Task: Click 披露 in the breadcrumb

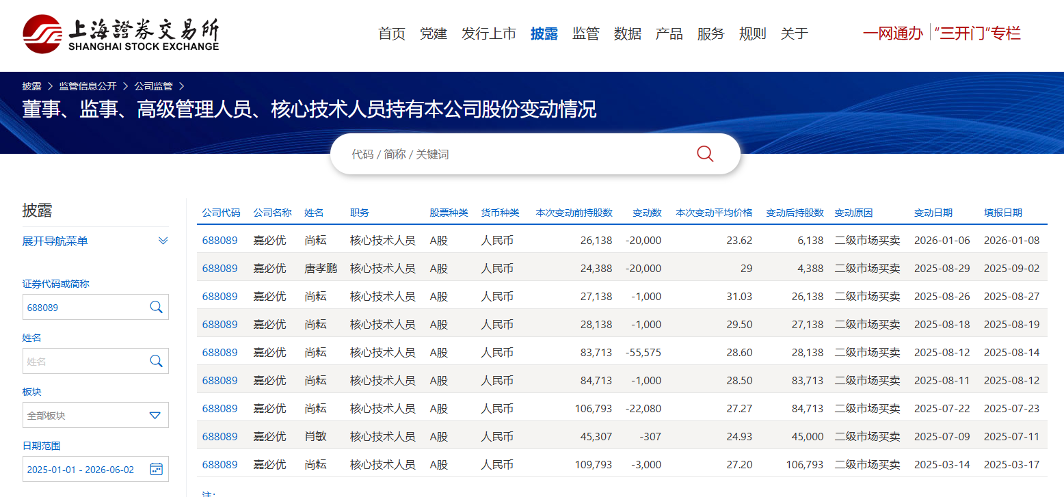Action: click(x=31, y=86)
